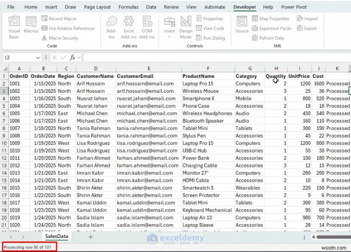Click View Code
Viewport: 351px width, 252px height.
[x=210, y=28]
